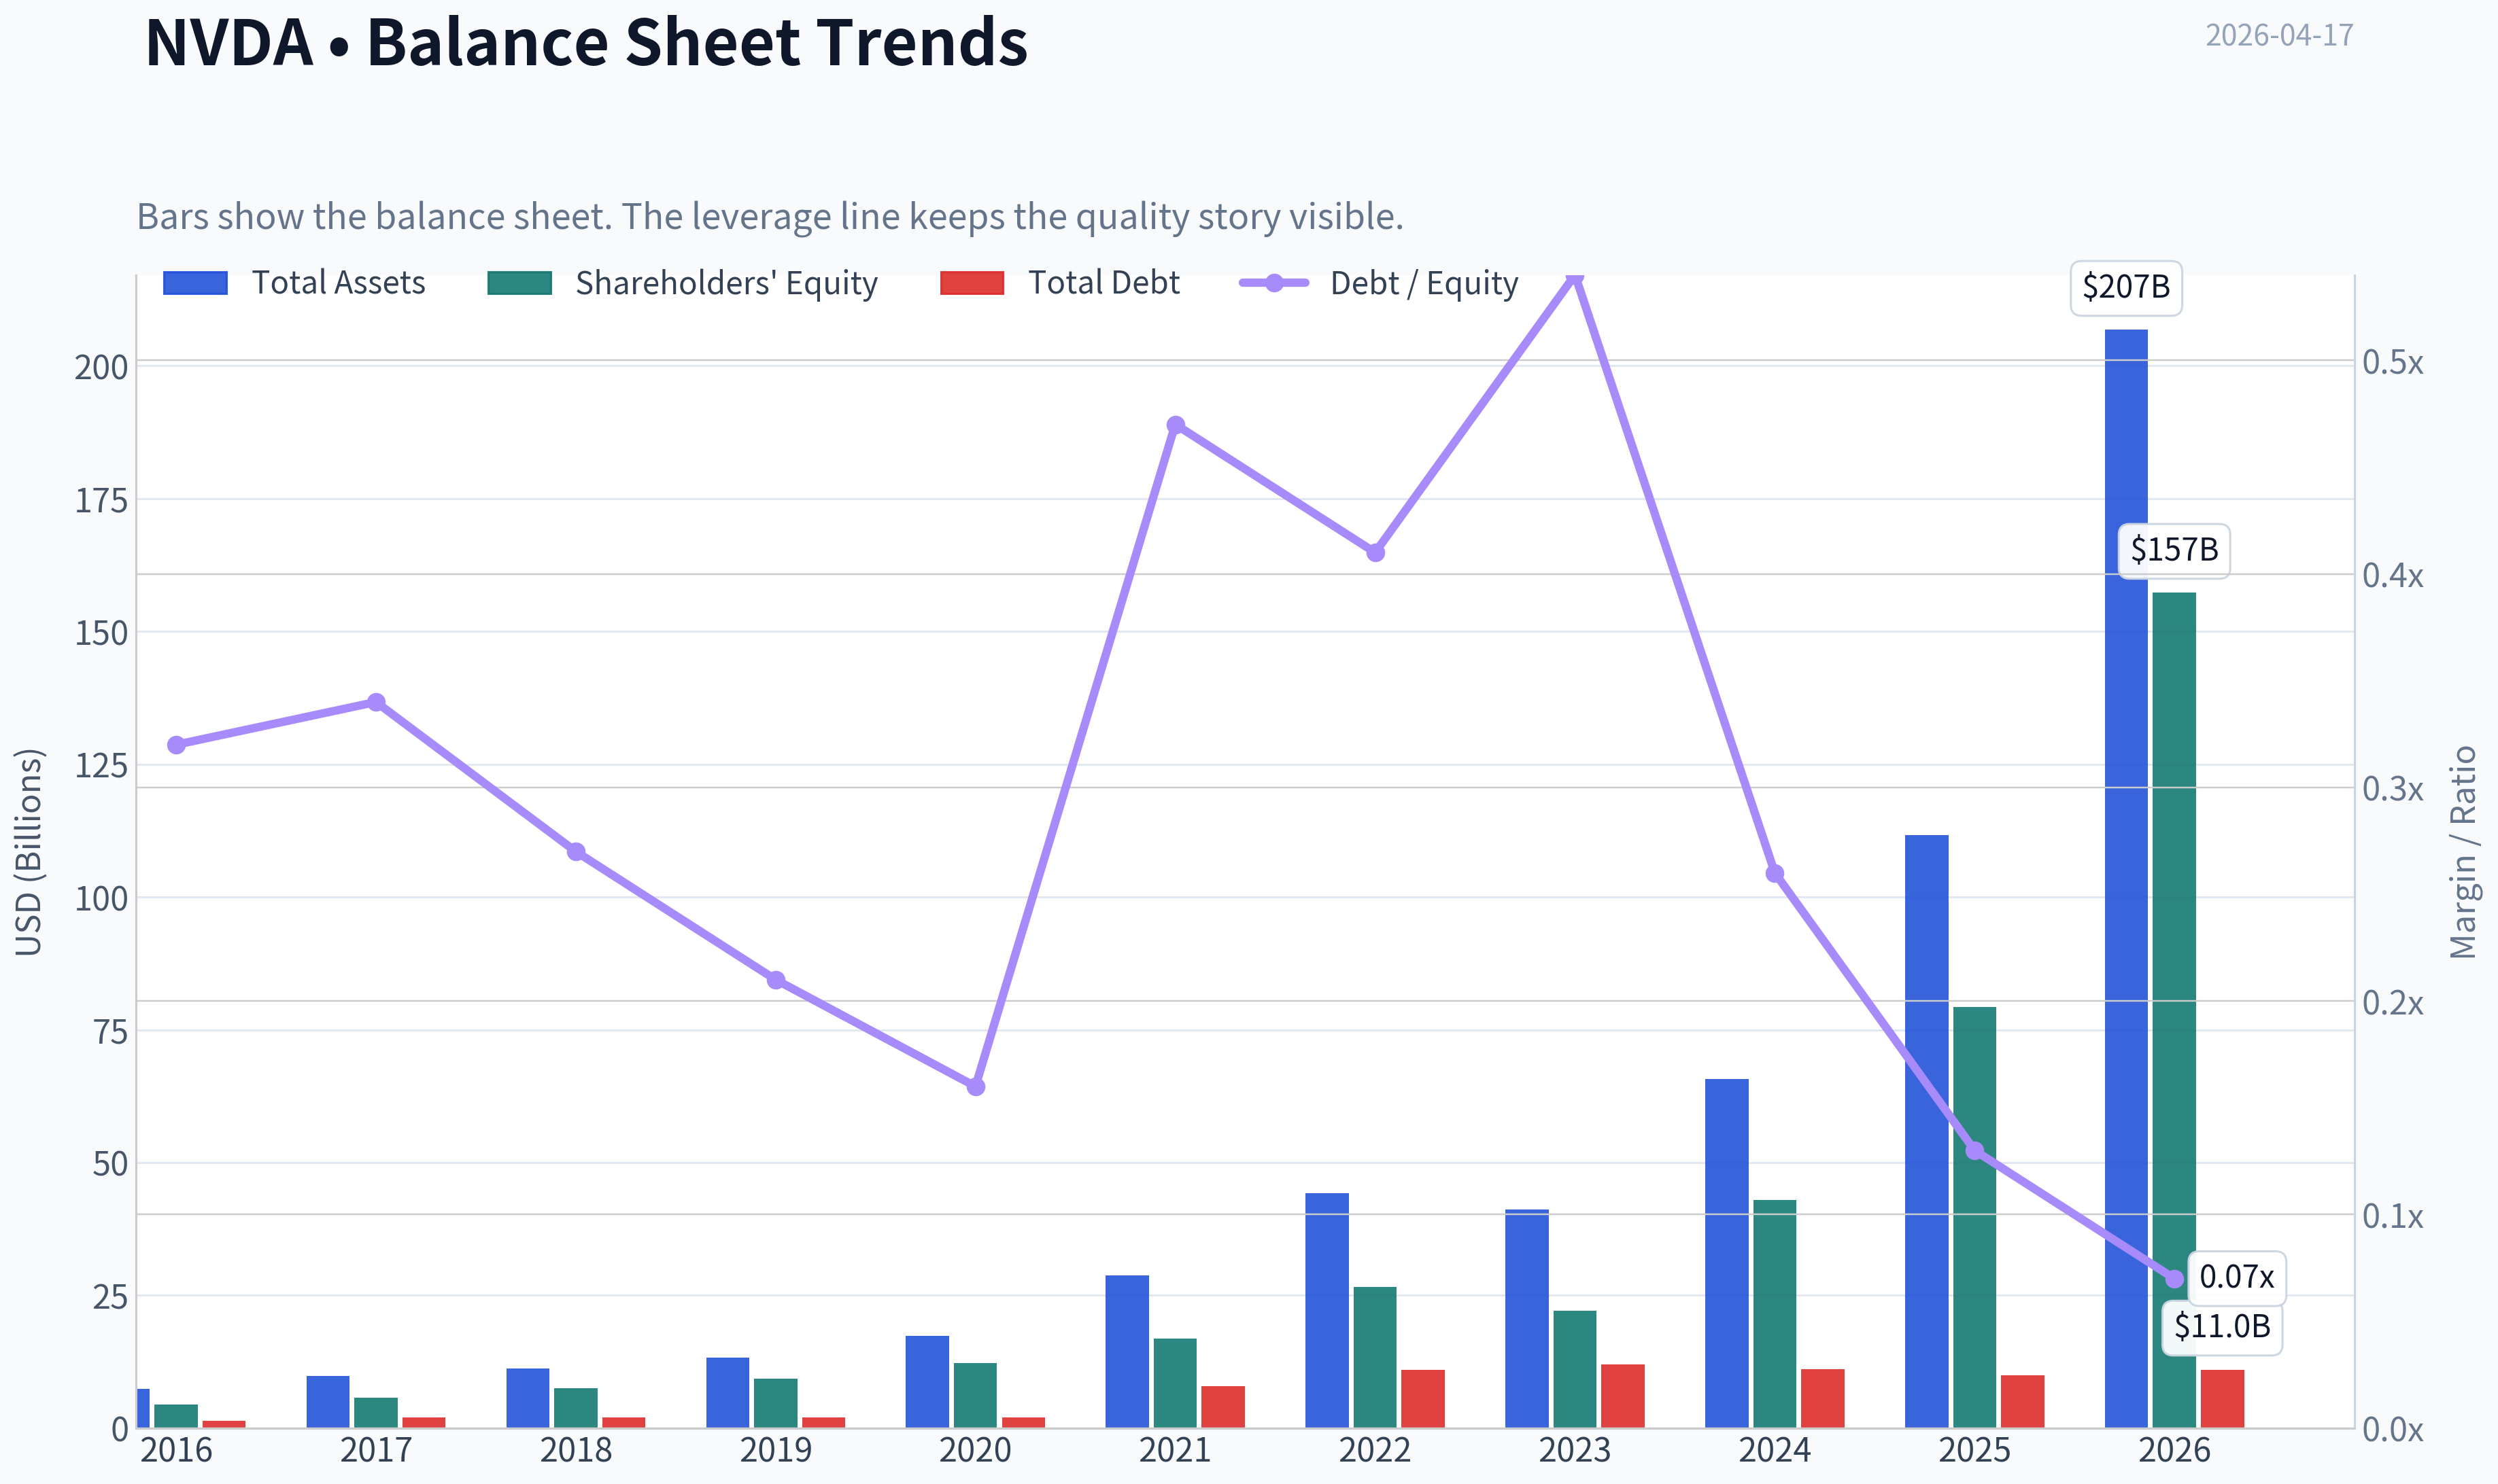Click the 2023 Total Debt red bar

tap(1623, 1395)
